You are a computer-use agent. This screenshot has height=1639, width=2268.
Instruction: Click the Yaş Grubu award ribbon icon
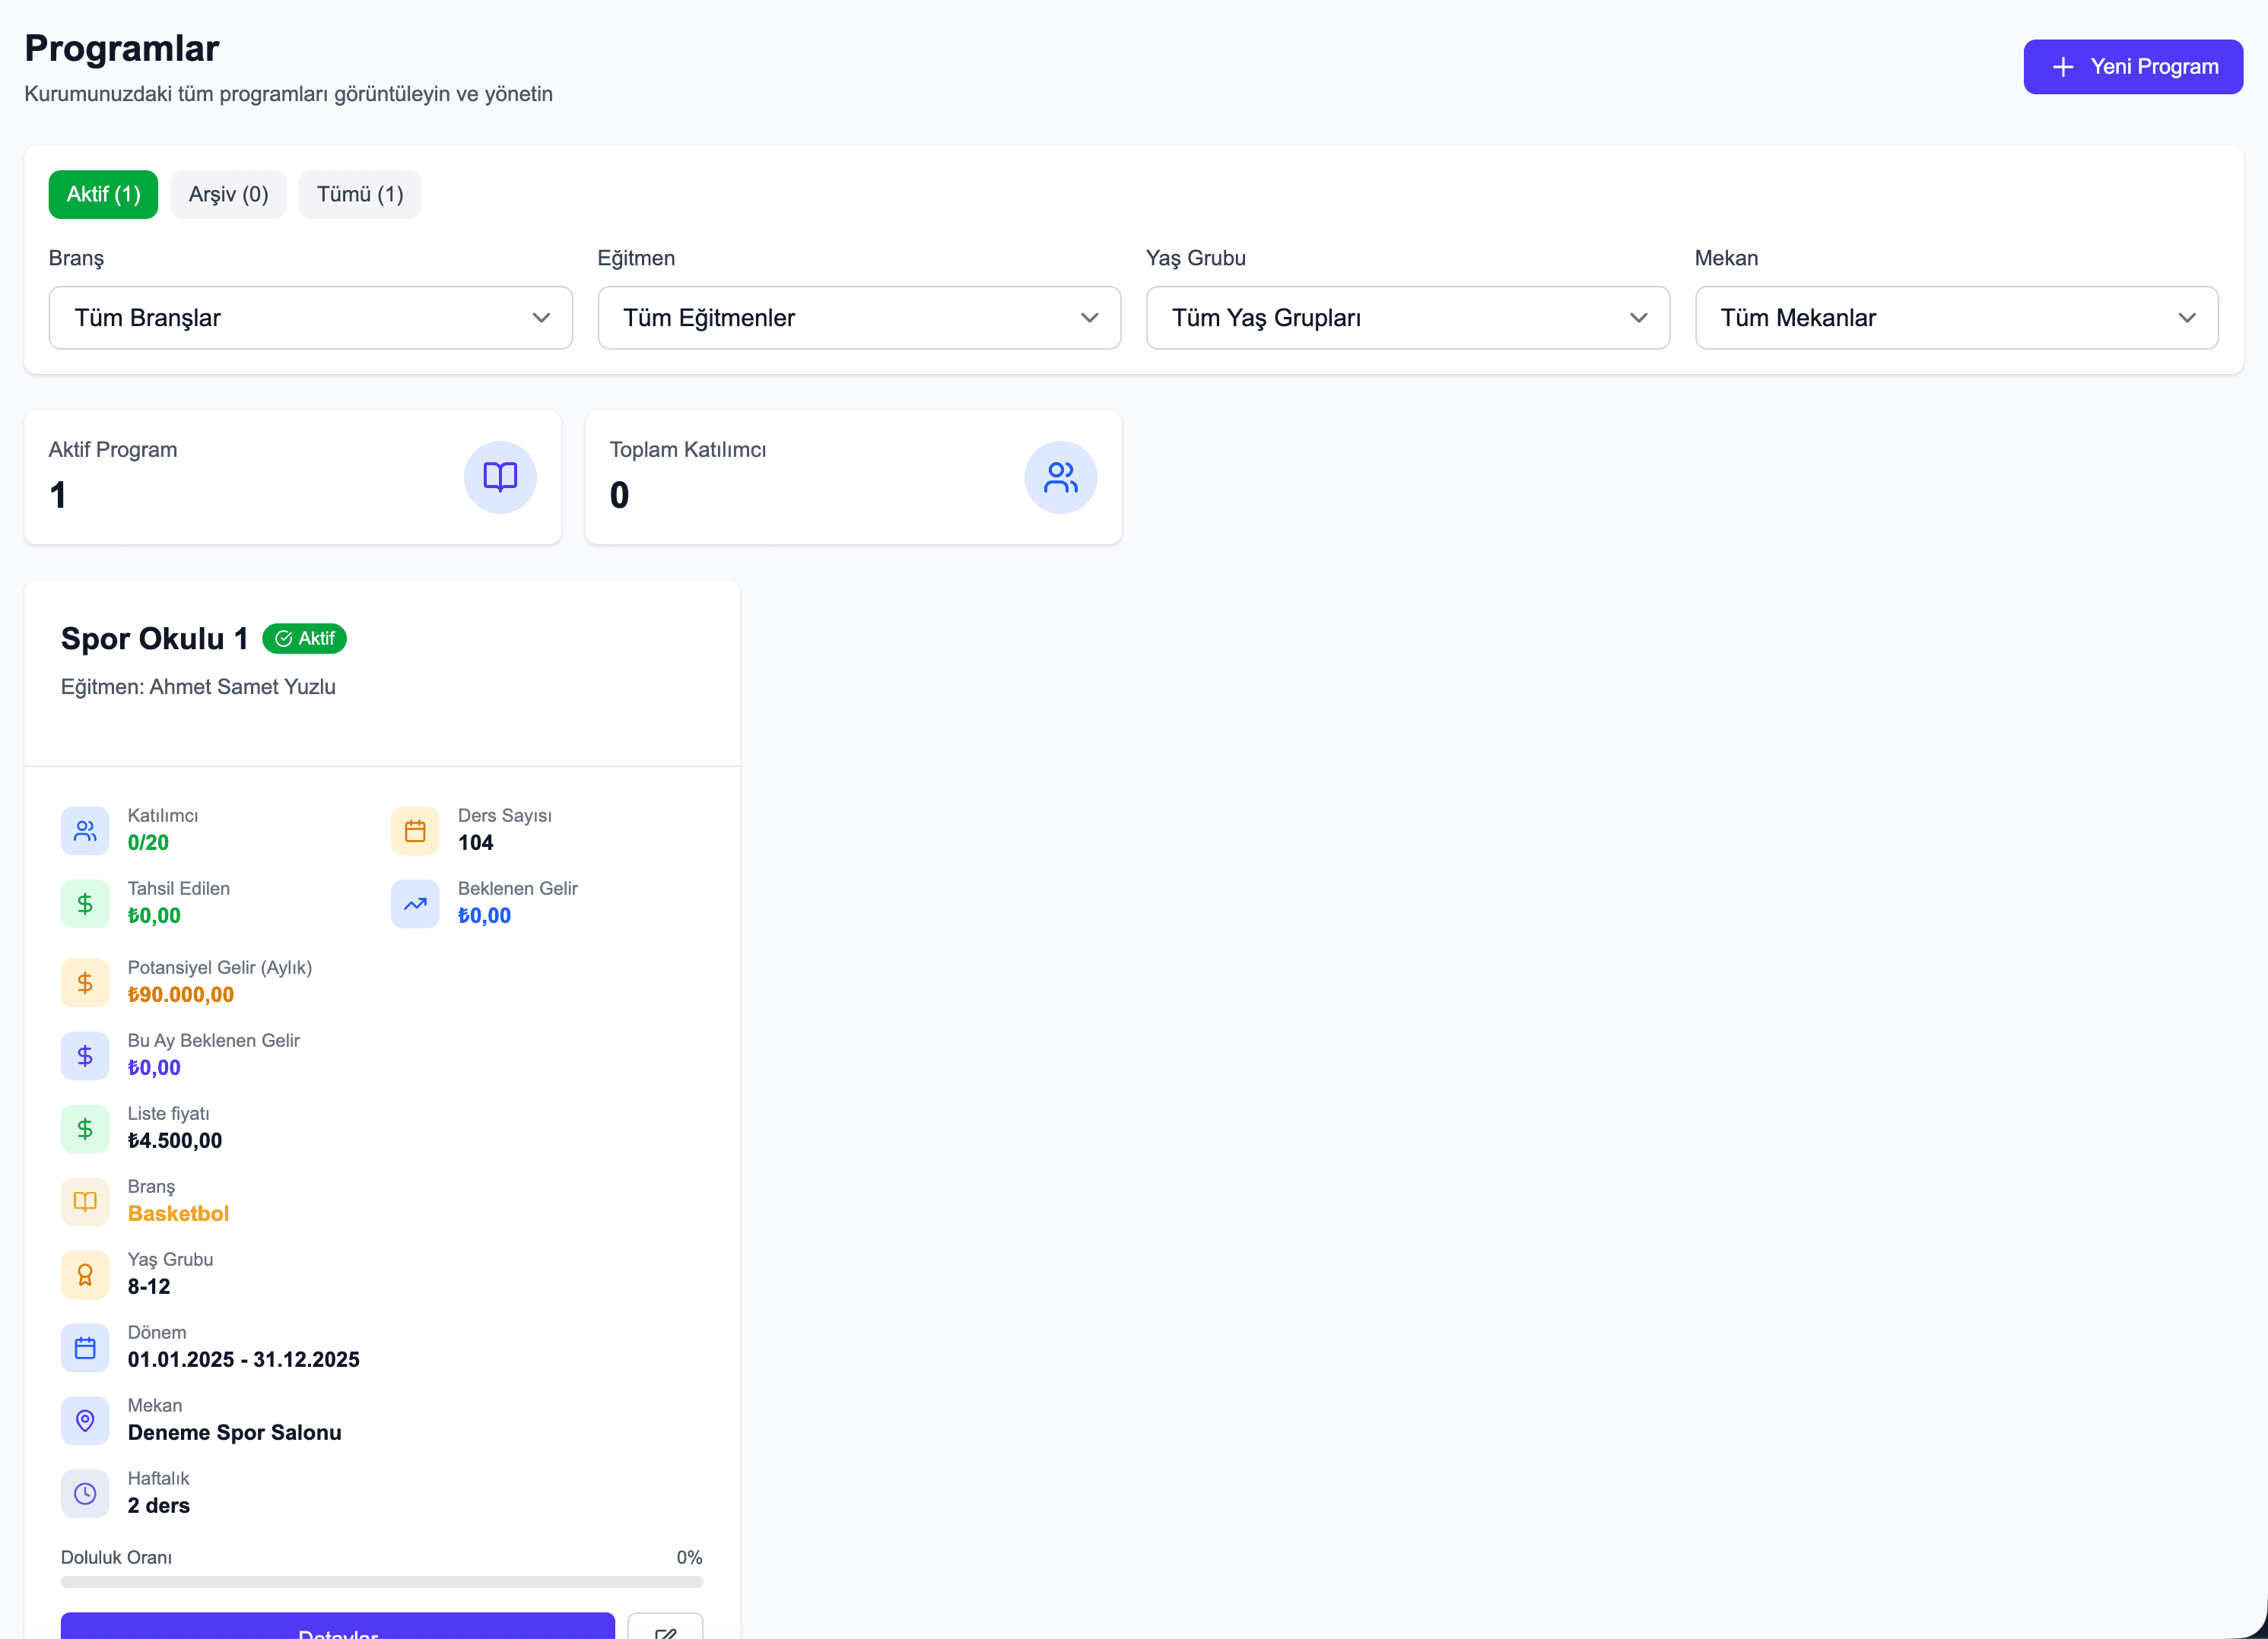coord(85,1274)
